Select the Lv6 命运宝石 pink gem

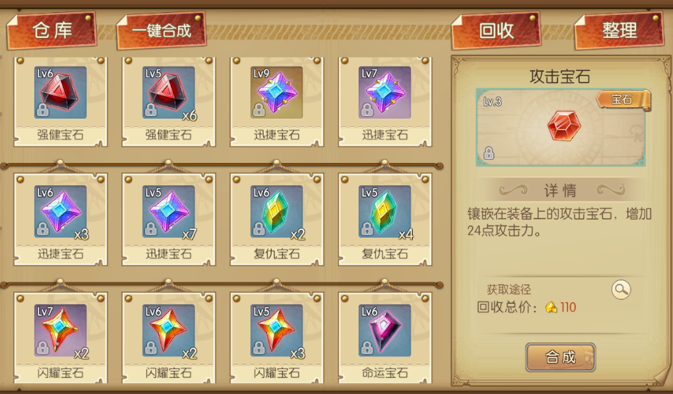point(385,330)
